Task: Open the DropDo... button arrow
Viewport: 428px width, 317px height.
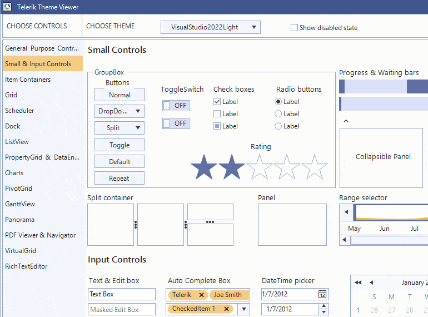Action: point(138,111)
